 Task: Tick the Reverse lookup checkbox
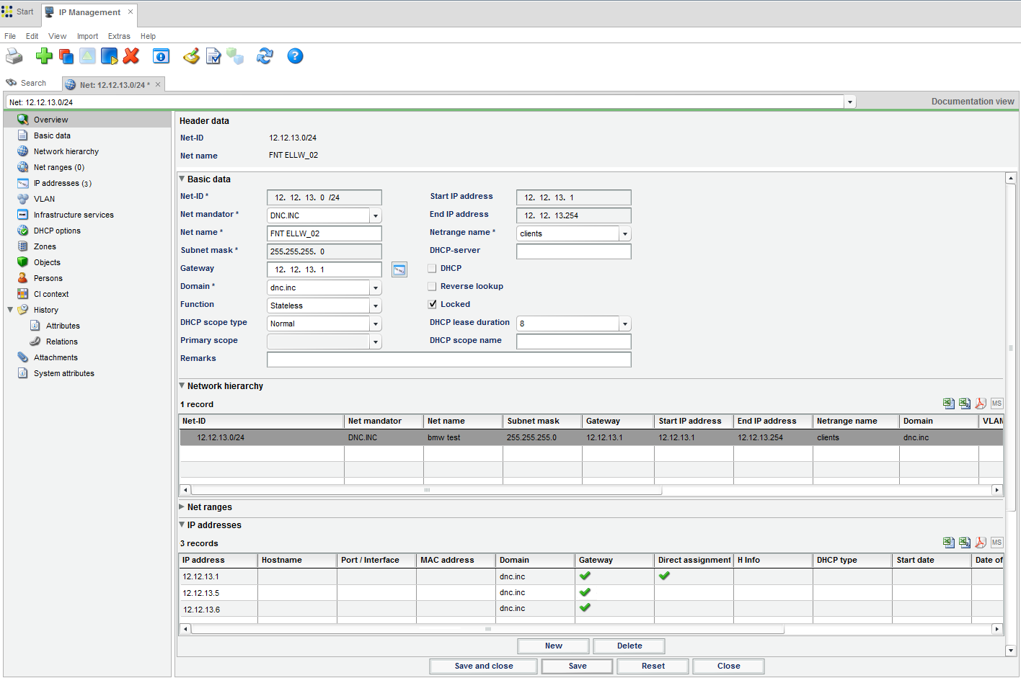point(433,286)
